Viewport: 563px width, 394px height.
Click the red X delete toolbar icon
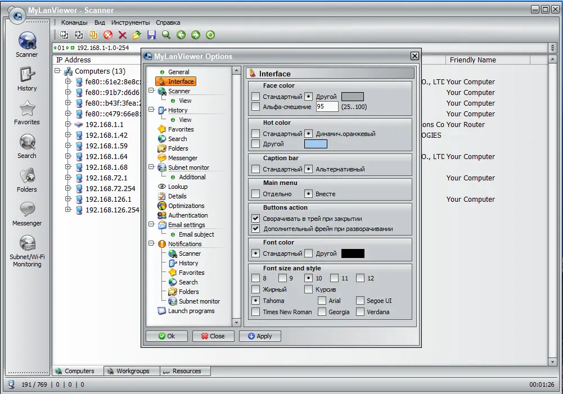[123, 35]
